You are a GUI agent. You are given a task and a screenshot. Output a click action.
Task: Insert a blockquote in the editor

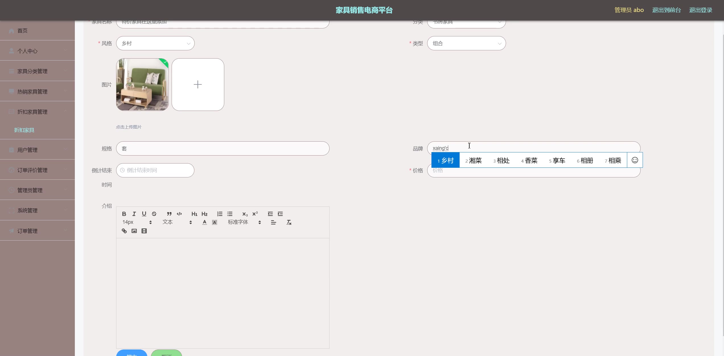tap(169, 214)
